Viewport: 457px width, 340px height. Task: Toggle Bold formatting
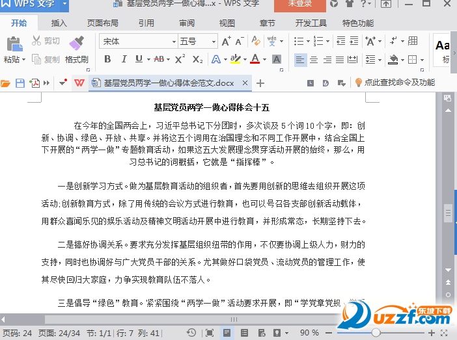pos(107,59)
